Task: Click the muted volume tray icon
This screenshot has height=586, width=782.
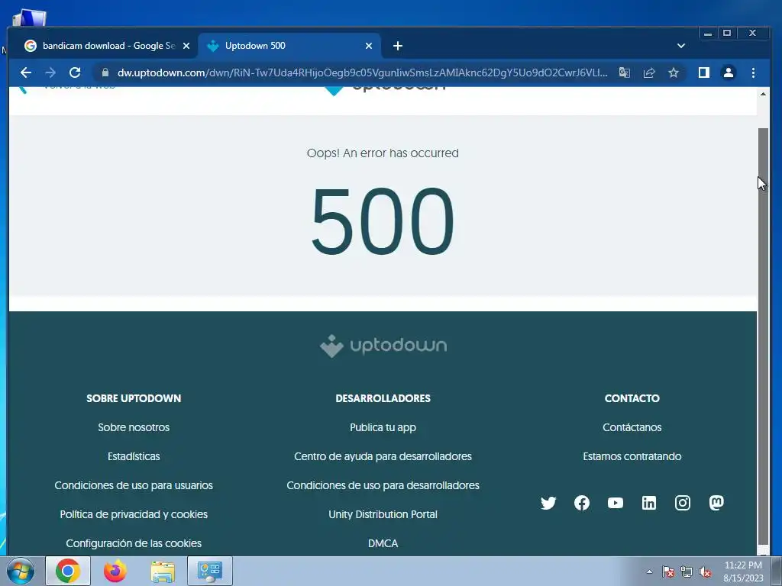Action: click(705, 572)
